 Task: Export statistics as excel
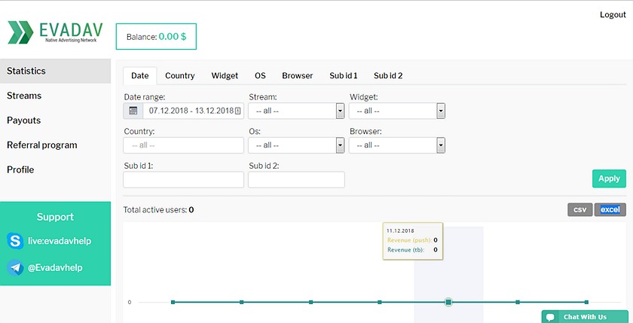(x=610, y=210)
